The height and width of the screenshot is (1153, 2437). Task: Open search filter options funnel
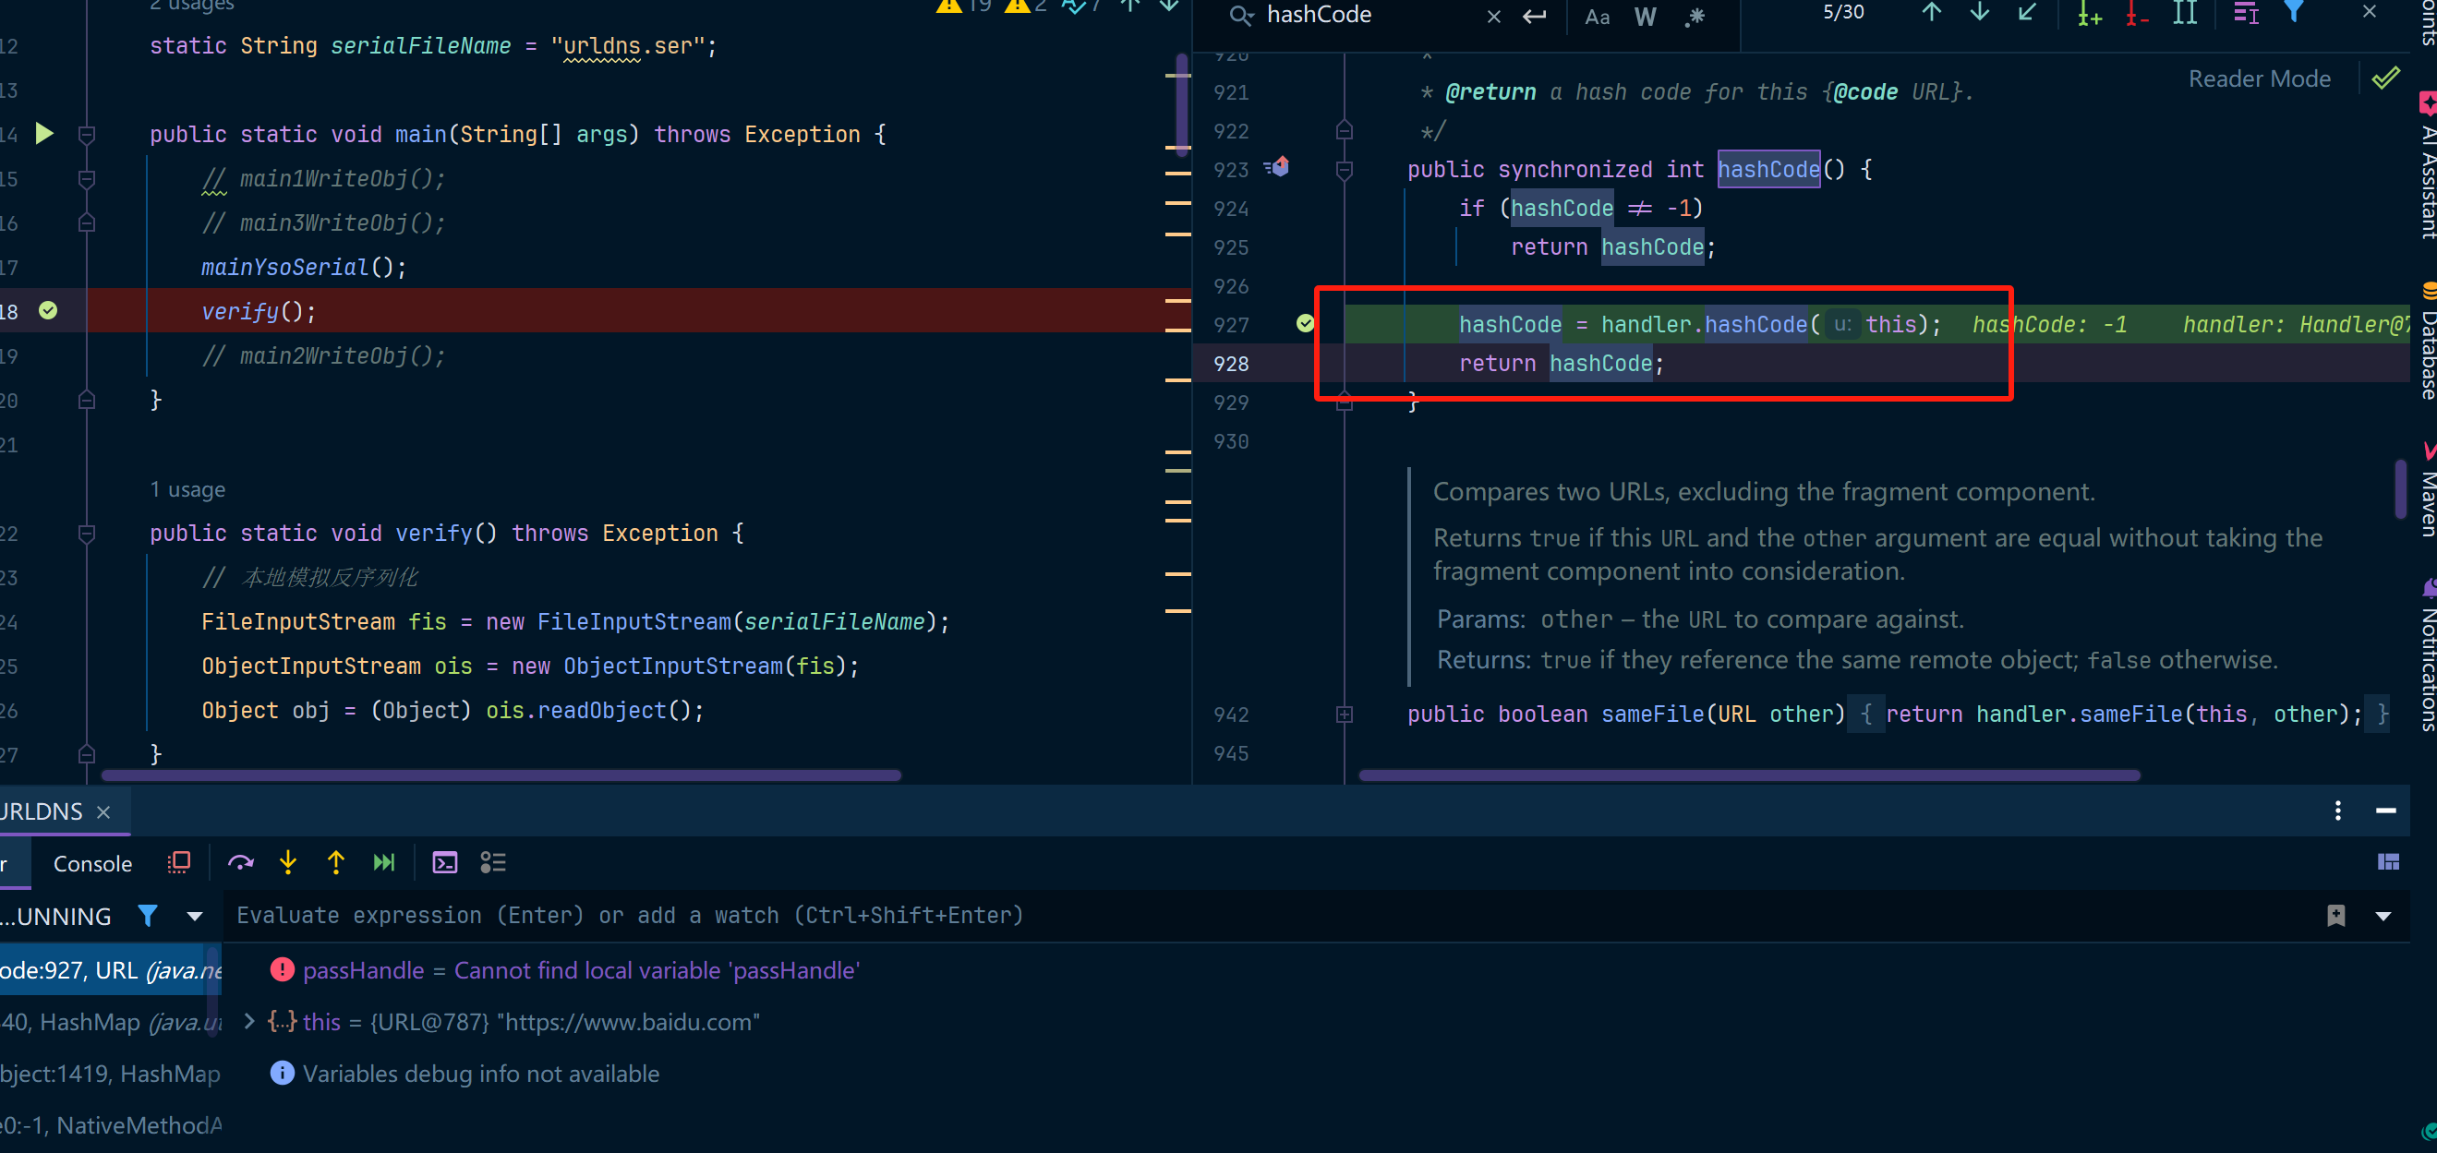pyautogui.click(x=2293, y=12)
